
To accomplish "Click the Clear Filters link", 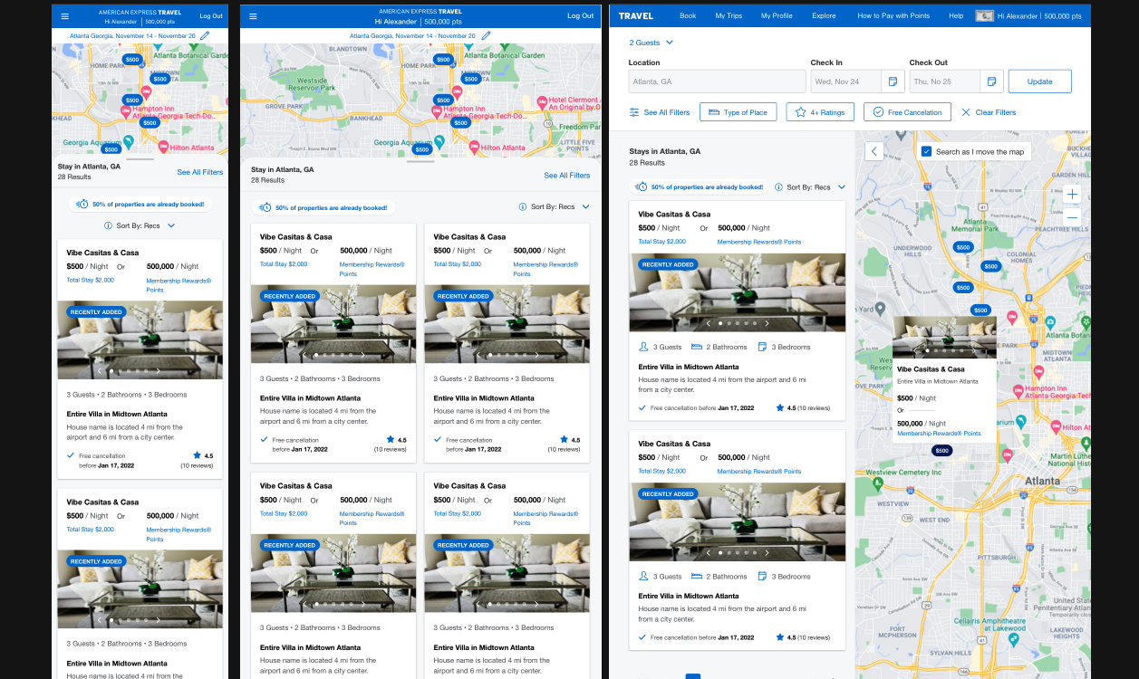I will [x=989, y=112].
